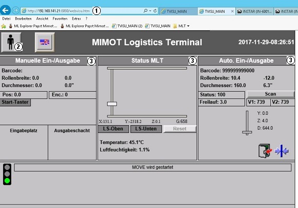
Task: Expand the MLT favorites folder
Action: coord(181,26)
